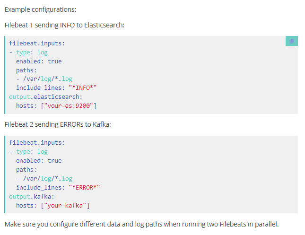
Task: Copy the first Filebeat code block
Action: [291, 41]
